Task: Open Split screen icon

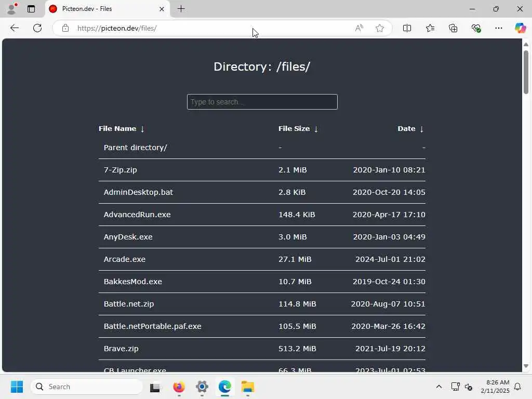Action: [407, 28]
